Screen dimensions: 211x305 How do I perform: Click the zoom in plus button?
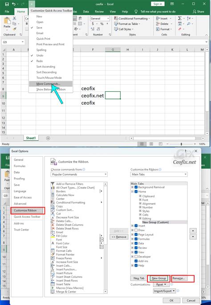tap(195, 144)
